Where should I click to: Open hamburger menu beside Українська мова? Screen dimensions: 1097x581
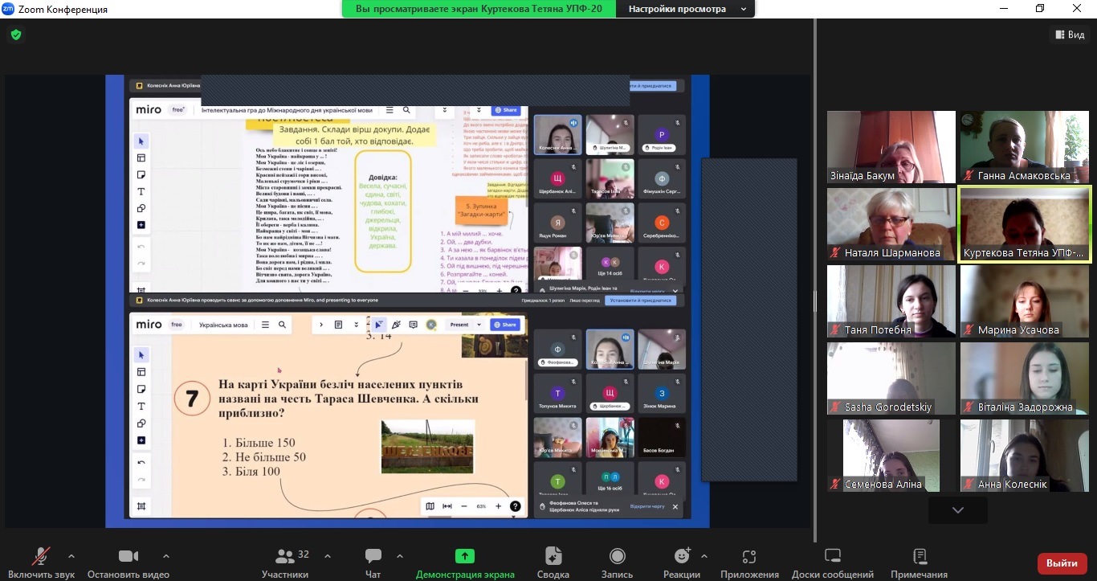pos(266,325)
